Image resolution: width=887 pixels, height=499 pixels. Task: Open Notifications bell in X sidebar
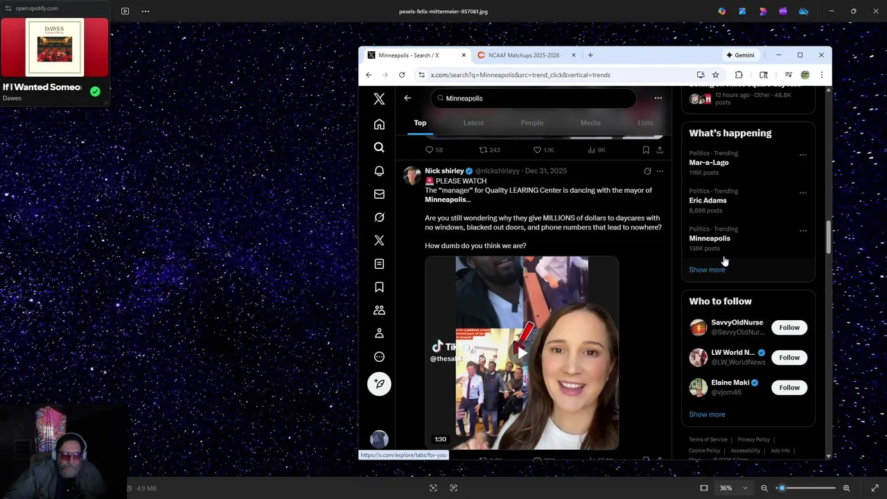(x=379, y=171)
